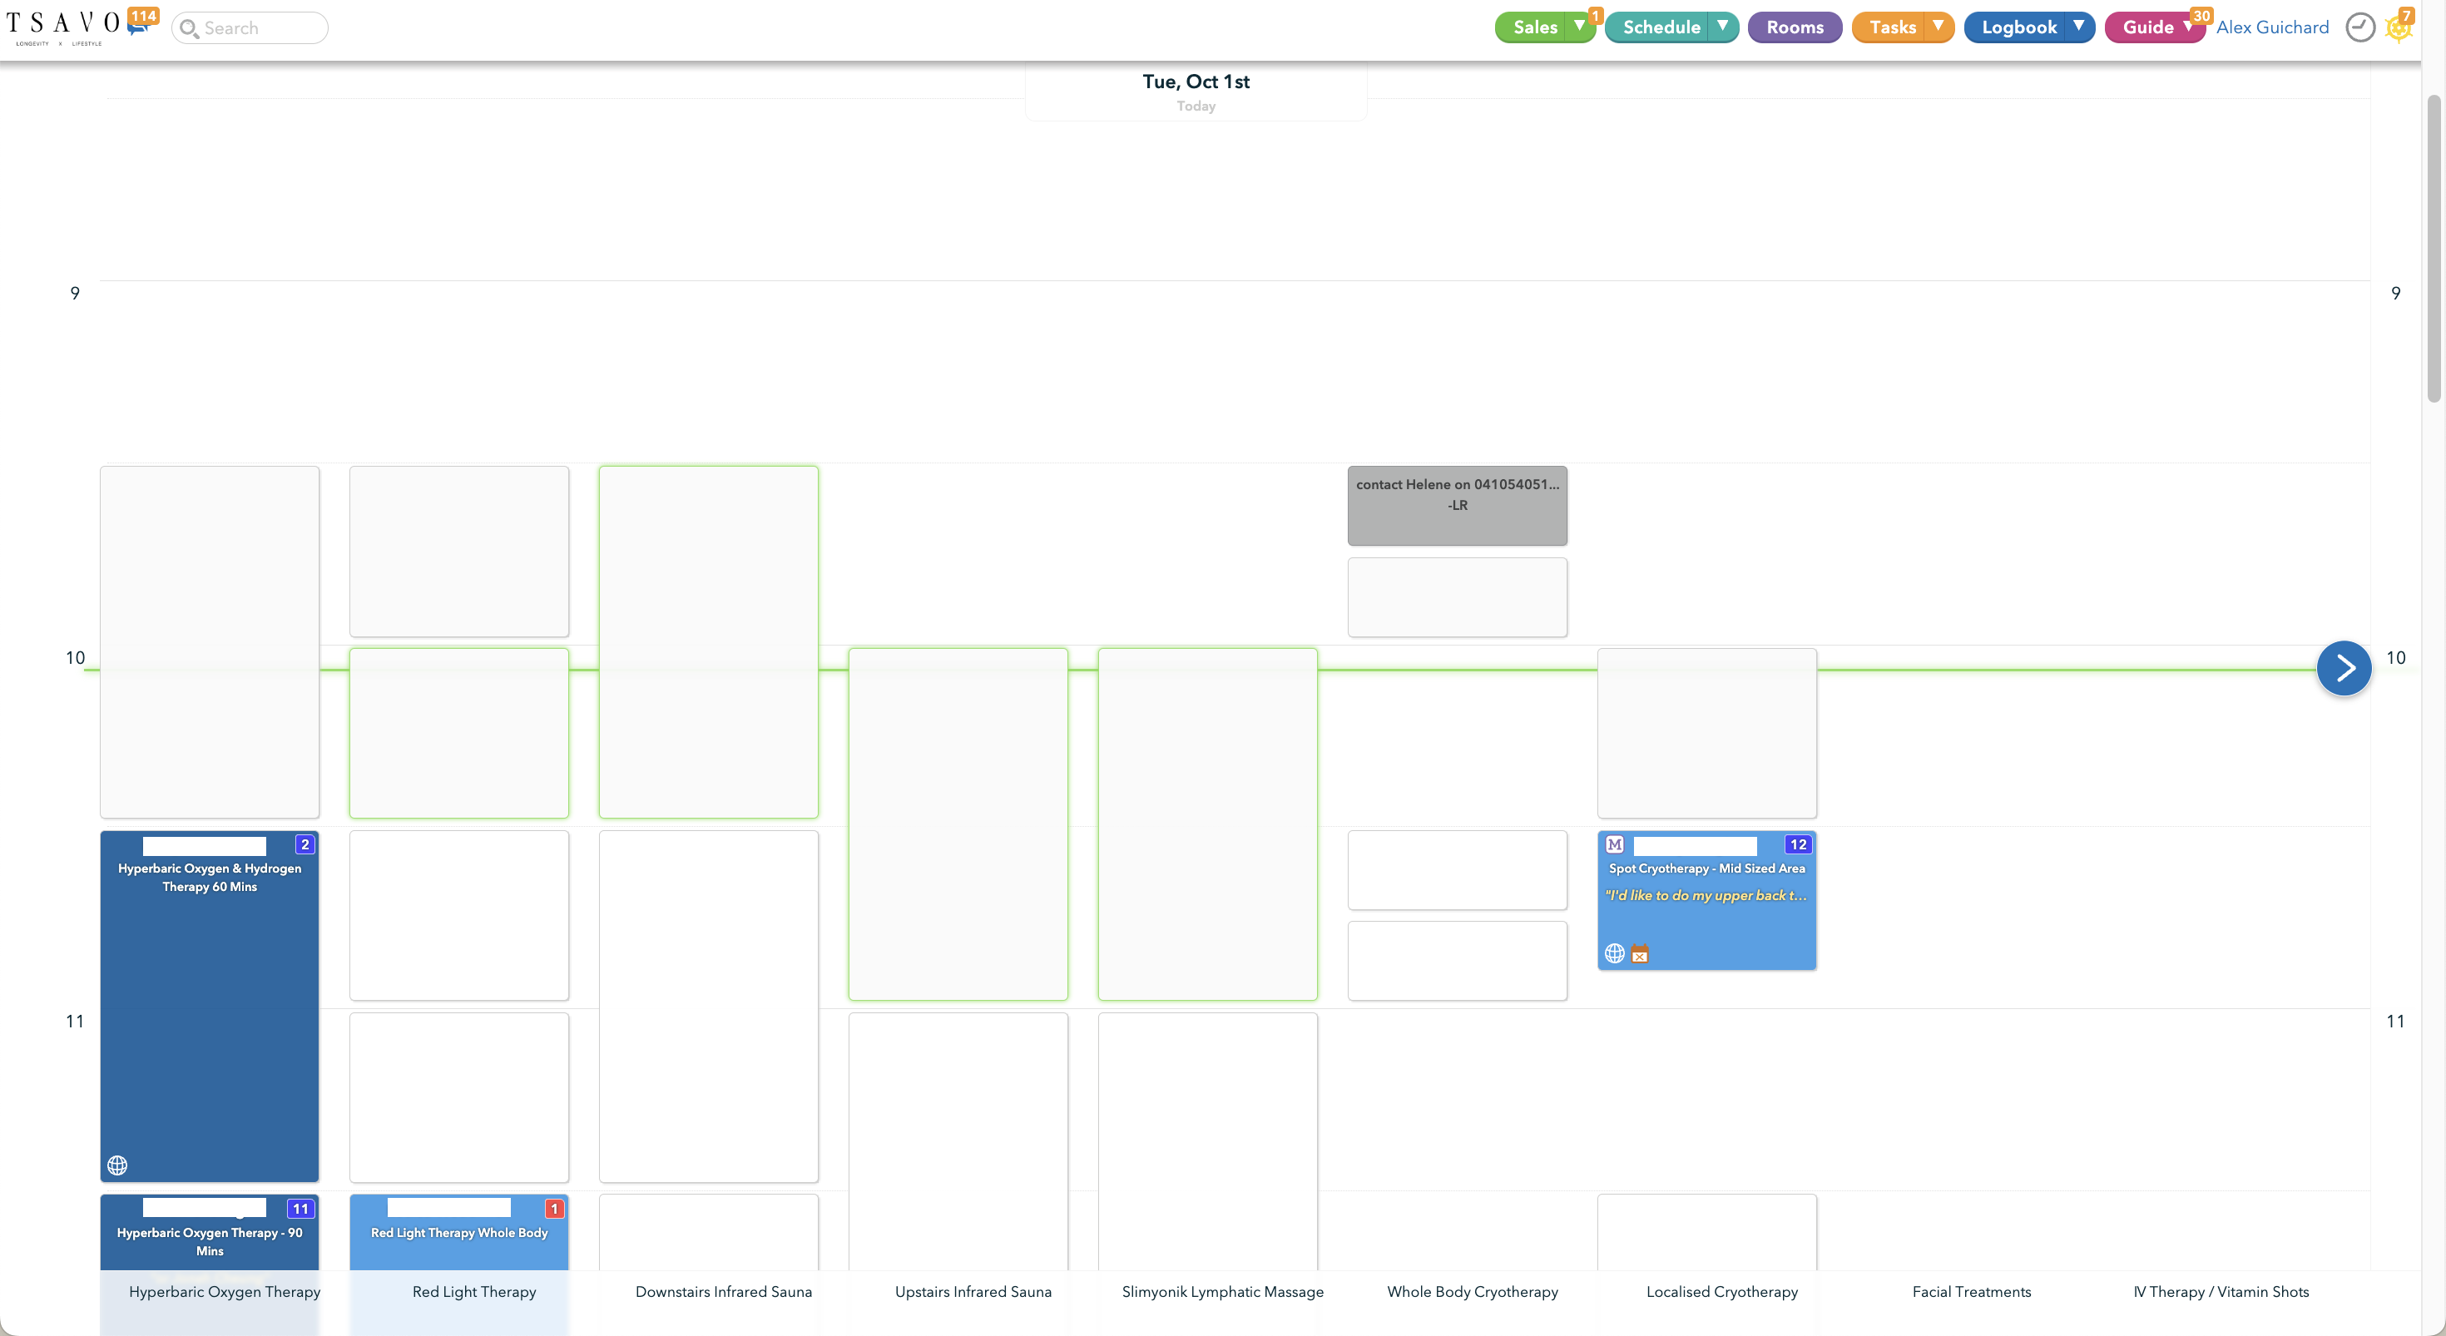This screenshot has height=1336, width=2446.
Task: Click the globe icon on Spot Cryotherapy booking
Action: [1614, 953]
